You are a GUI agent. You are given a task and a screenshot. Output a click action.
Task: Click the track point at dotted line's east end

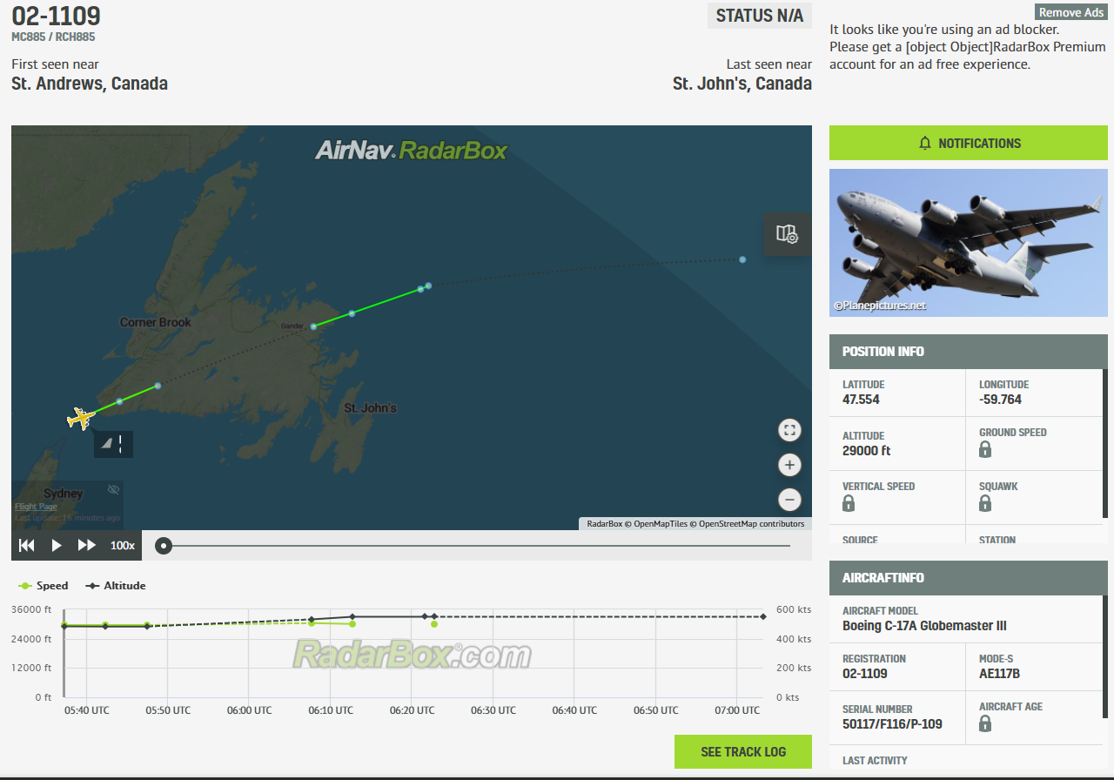(x=742, y=259)
